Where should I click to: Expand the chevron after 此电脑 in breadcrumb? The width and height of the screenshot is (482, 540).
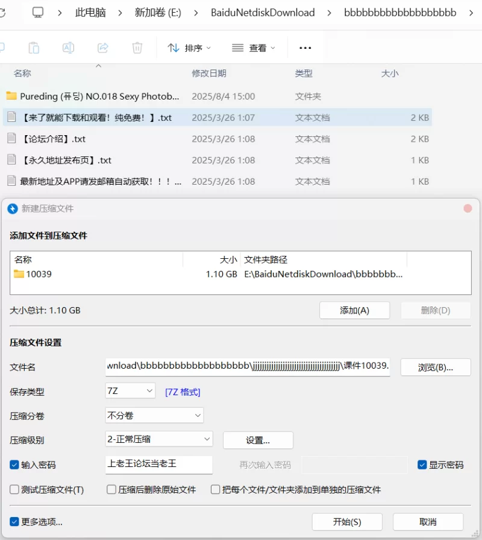pyautogui.click(x=120, y=13)
